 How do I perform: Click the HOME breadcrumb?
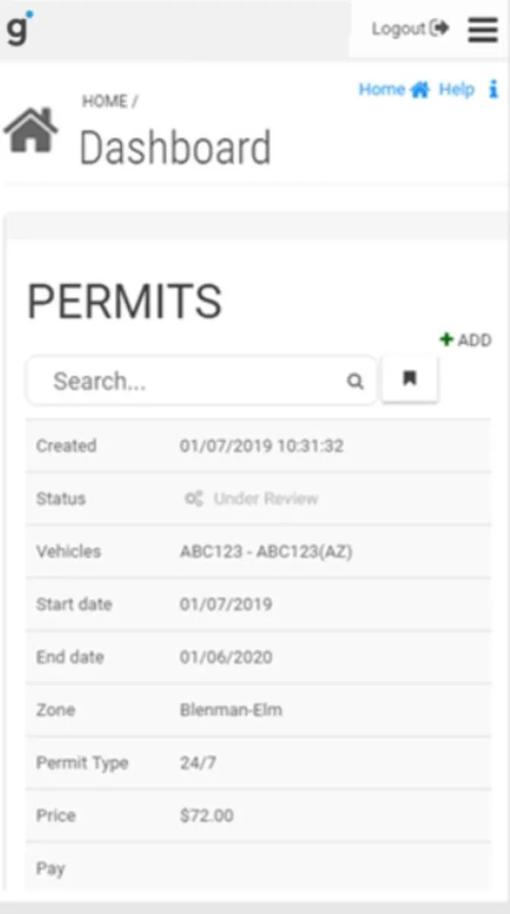(105, 101)
